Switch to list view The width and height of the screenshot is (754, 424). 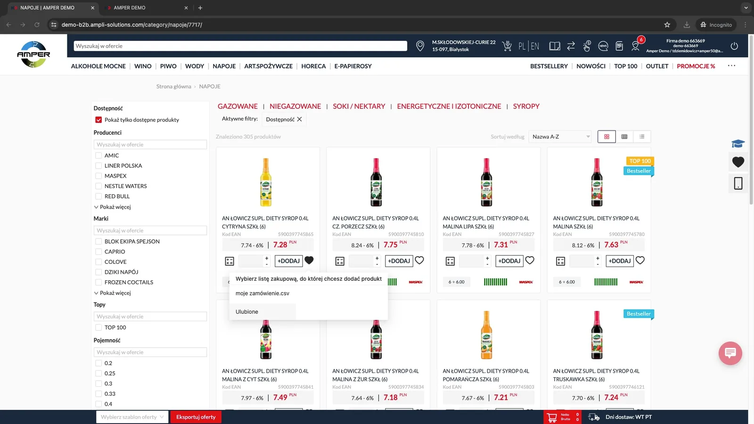point(642,137)
